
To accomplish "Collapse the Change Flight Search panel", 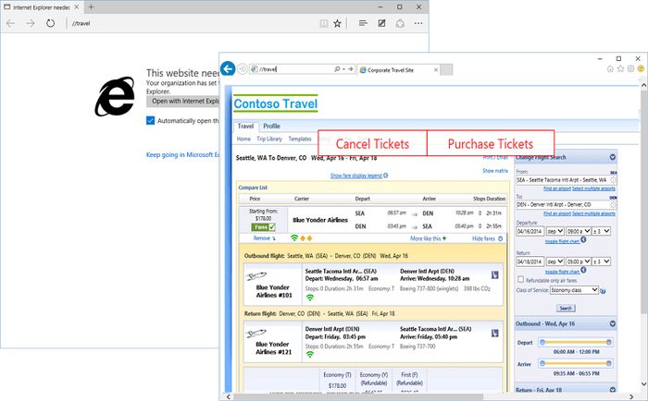I will click(612, 156).
